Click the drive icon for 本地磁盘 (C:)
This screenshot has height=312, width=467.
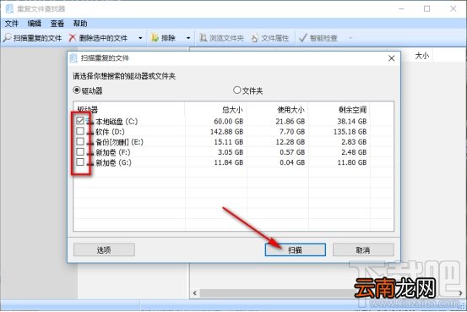coord(90,122)
